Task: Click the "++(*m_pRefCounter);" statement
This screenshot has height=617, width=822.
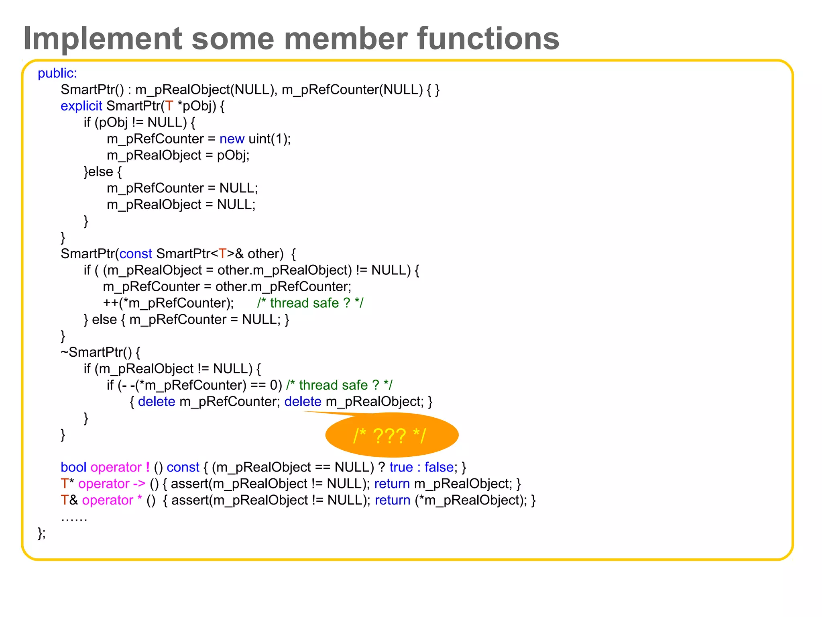Action: point(168,303)
